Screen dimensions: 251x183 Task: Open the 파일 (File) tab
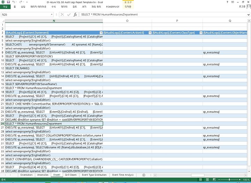(5, 7)
